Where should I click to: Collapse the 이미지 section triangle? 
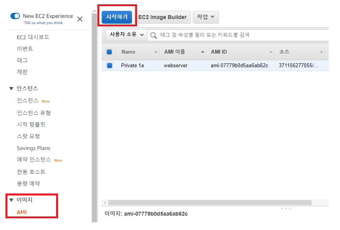[x=11, y=200]
